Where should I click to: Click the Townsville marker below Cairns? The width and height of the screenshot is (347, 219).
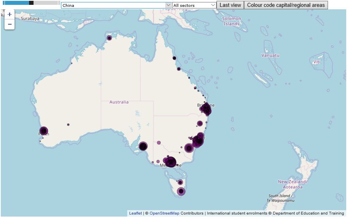(x=179, y=69)
